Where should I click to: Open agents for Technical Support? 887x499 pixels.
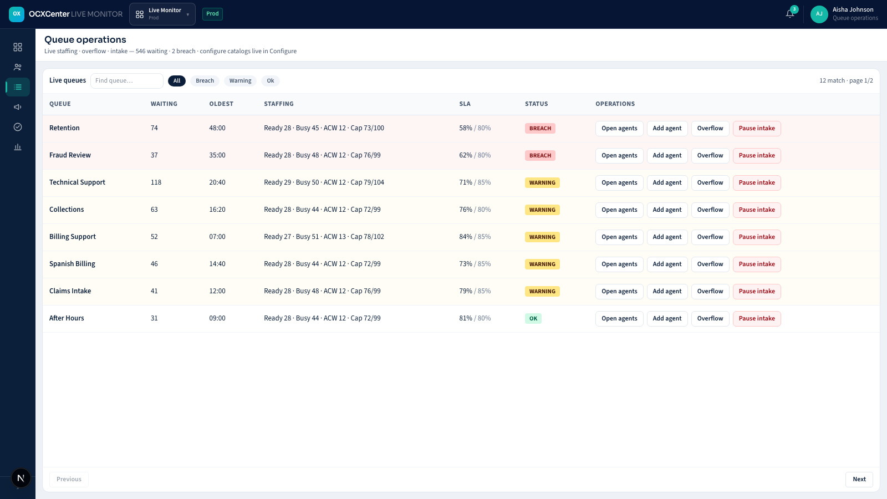click(x=619, y=183)
